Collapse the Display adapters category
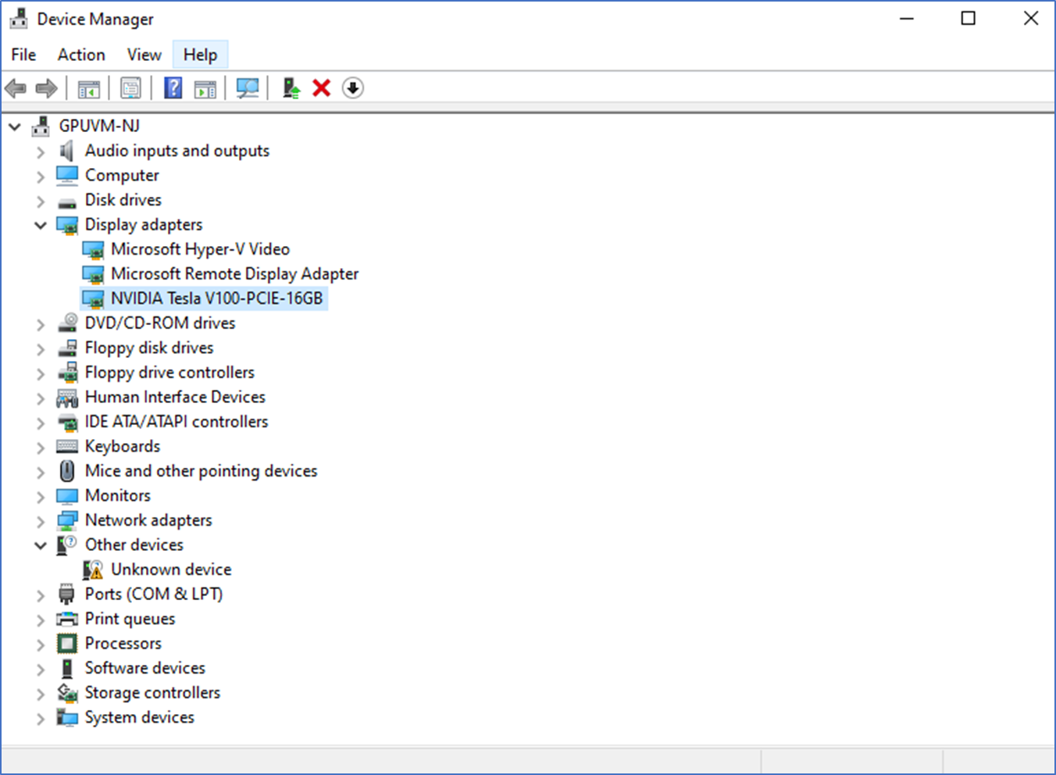This screenshot has height=775, width=1056. (x=41, y=225)
